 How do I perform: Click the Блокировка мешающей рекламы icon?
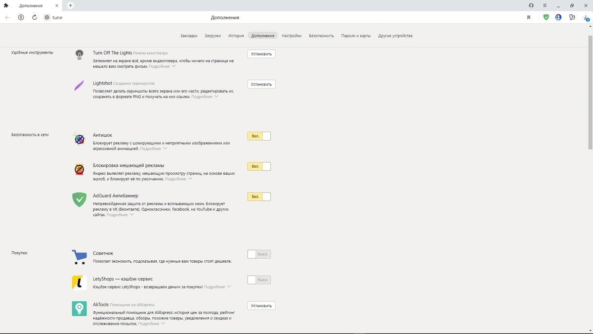coord(79,170)
